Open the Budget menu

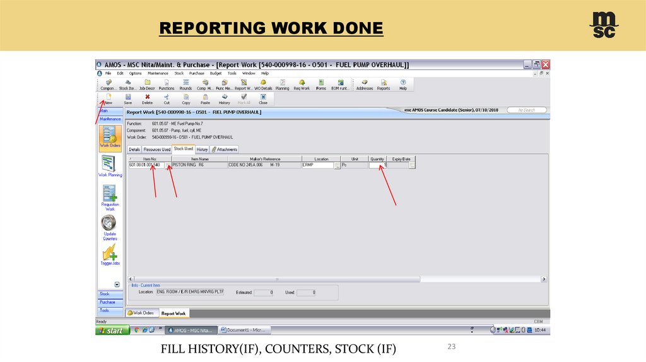216,73
